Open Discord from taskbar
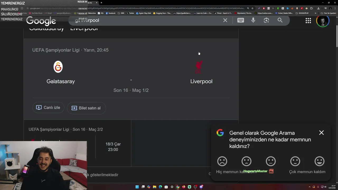 click(x=201, y=187)
